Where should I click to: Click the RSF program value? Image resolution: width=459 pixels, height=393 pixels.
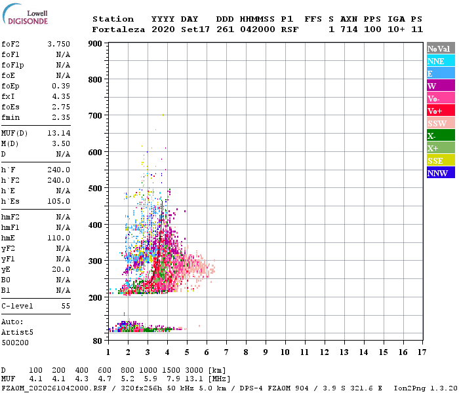[x=290, y=29]
